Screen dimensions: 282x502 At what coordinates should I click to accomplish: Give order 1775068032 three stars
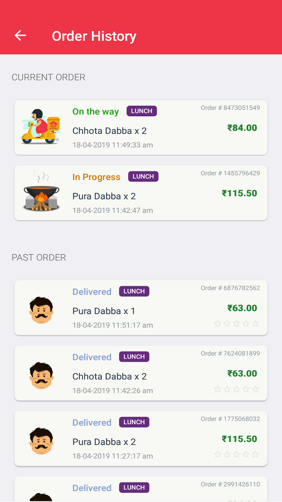(x=237, y=455)
